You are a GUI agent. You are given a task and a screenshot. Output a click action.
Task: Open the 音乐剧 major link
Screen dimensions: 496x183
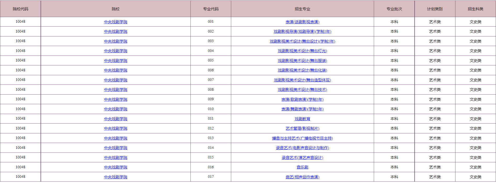(302, 167)
